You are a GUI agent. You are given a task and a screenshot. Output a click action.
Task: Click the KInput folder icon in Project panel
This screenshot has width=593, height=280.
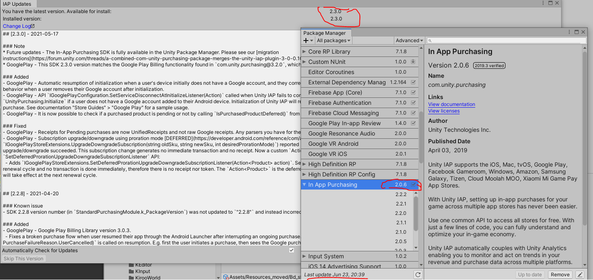[132, 271]
